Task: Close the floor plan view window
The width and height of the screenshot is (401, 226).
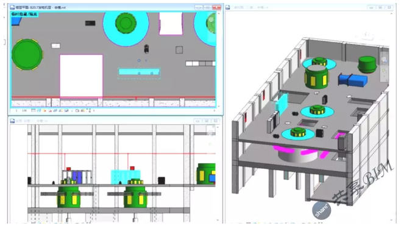Action: point(216,7)
